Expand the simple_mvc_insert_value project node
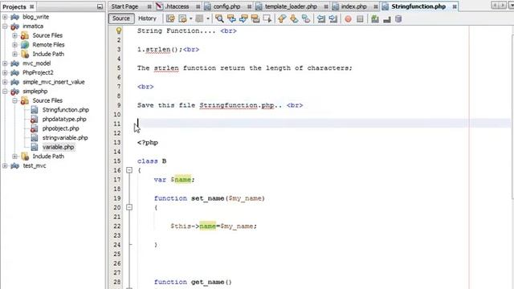 (5, 82)
